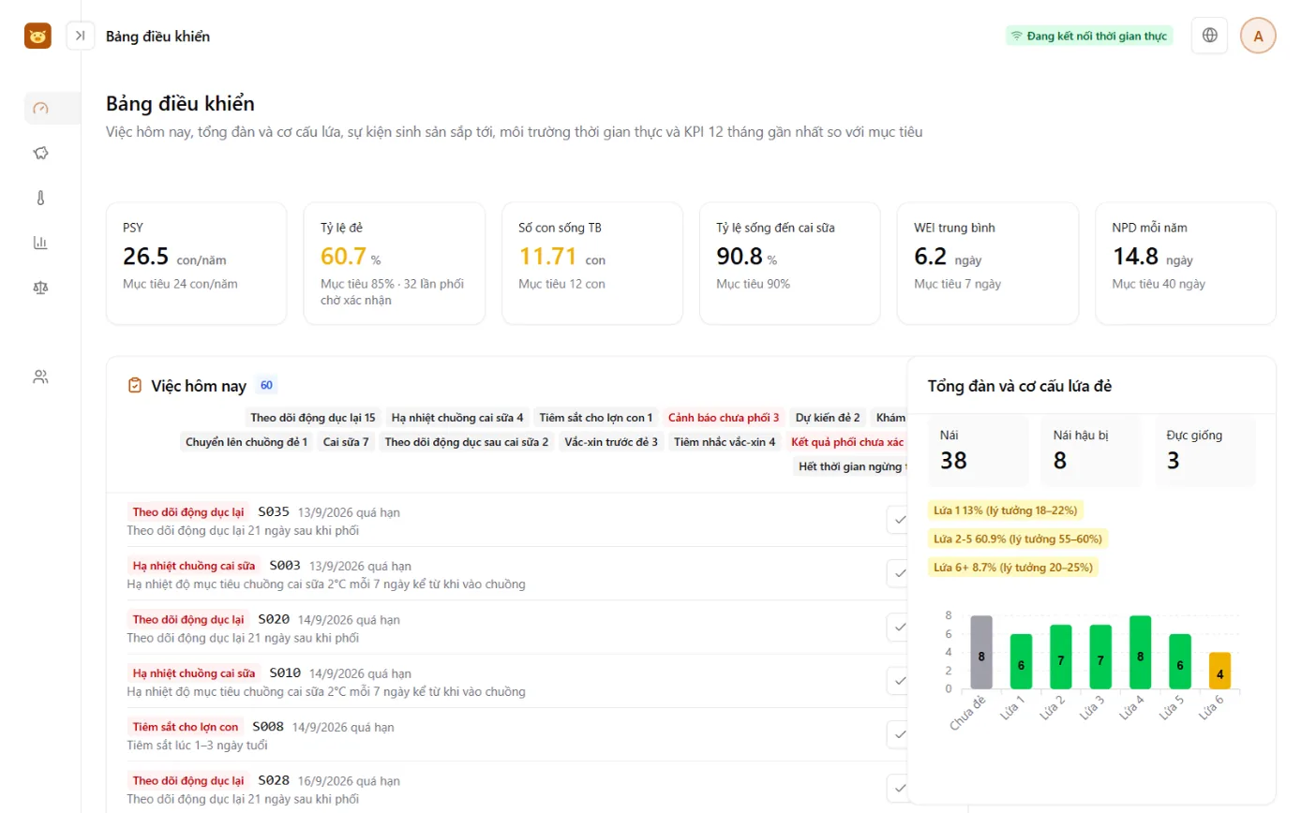Select the Vắc-xin trước đẻ 3 filter chip
This screenshot has height=813, width=1301.
tap(611, 441)
